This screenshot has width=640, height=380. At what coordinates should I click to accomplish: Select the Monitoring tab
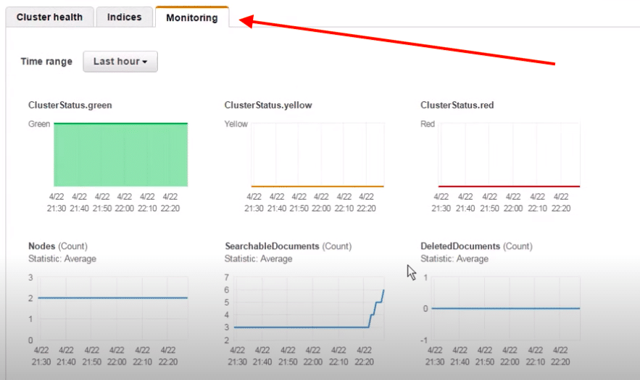pyautogui.click(x=192, y=17)
